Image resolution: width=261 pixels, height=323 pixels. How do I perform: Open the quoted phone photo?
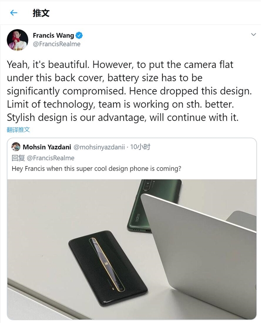[x=132, y=249]
